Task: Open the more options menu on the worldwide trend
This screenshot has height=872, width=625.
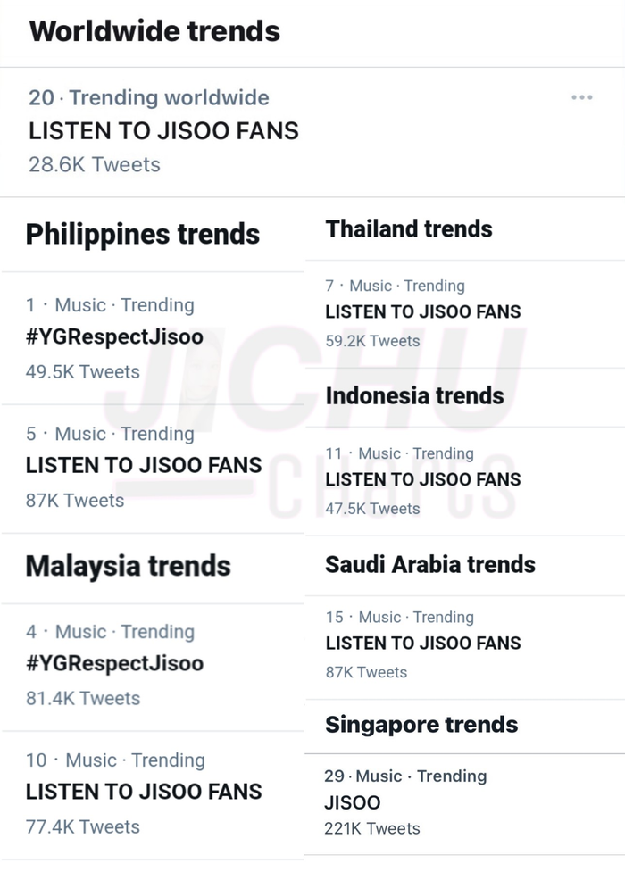Action: (581, 96)
